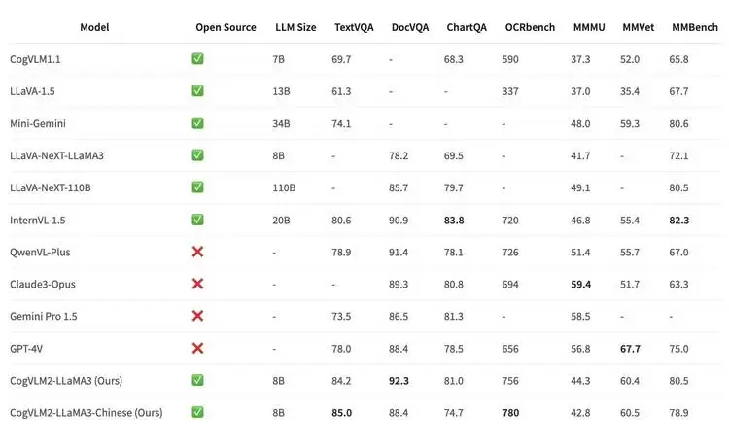Click the green checkmark for LLaVA-1.5
The image size is (729, 441).
pyautogui.click(x=197, y=91)
